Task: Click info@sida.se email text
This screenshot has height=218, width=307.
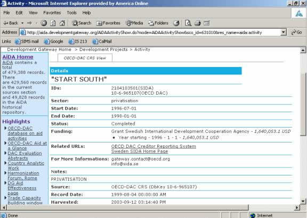Action: tap(125, 164)
